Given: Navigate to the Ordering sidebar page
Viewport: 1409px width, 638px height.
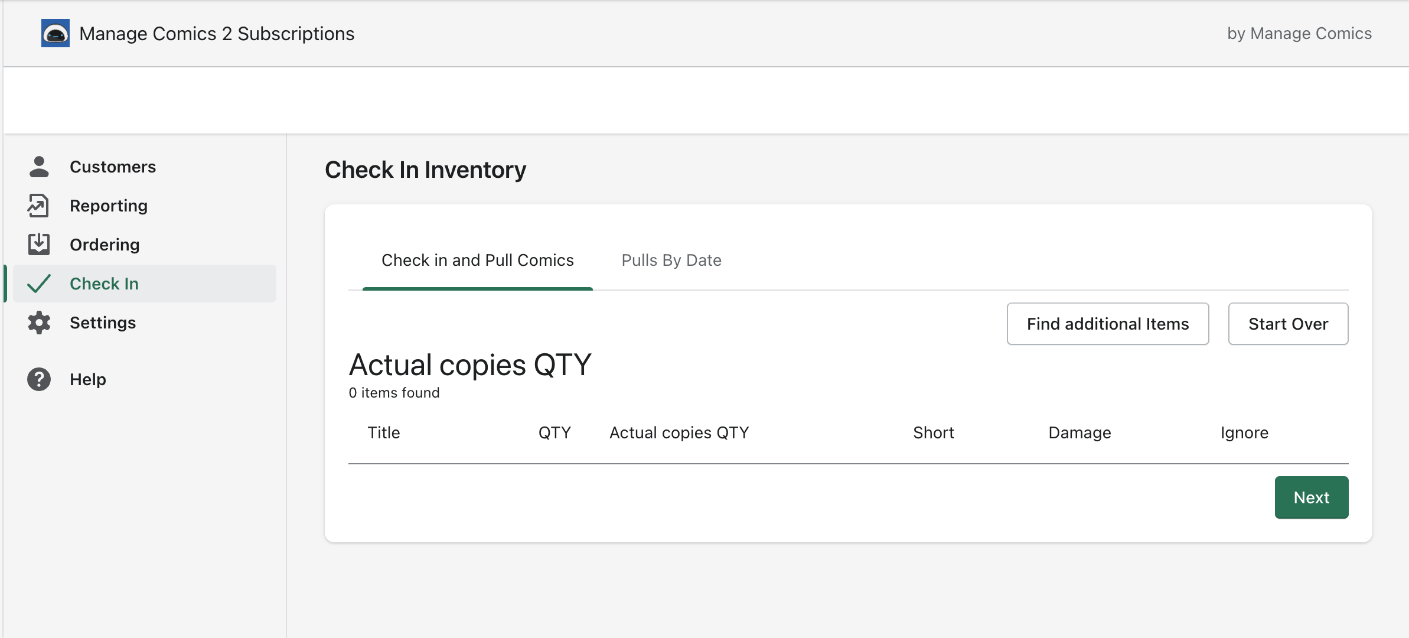Looking at the screenshot, I should (x=105, y=245).
